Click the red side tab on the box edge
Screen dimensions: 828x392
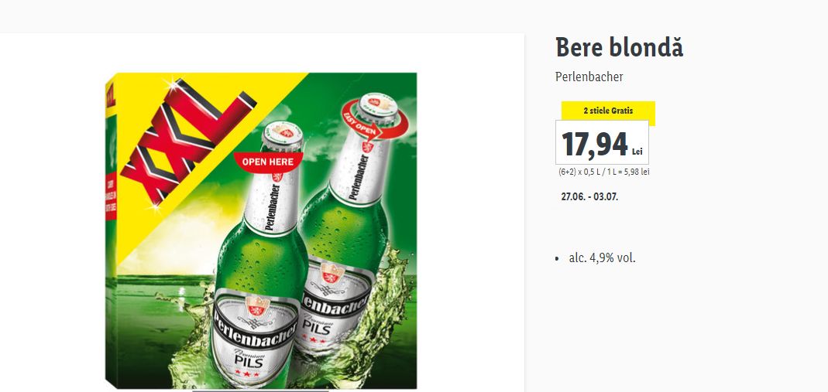point(111,196)
